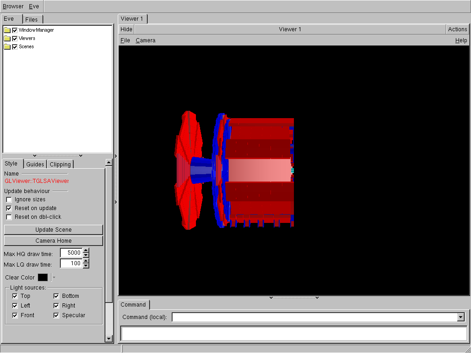Decrease Max LQ draw time with down arrow
Screen dimensions: 471x353
pyautogui.click(x=86, y=266)
